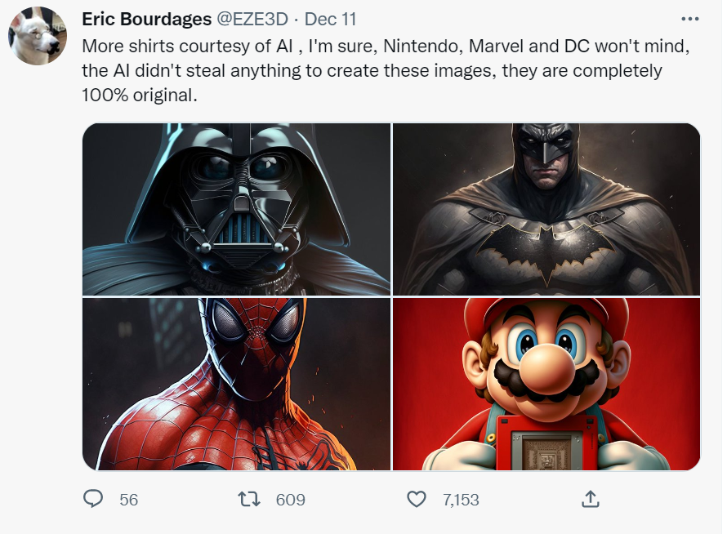Click the reply speech bubble icon
727x534 pixels.
(94, 499)
